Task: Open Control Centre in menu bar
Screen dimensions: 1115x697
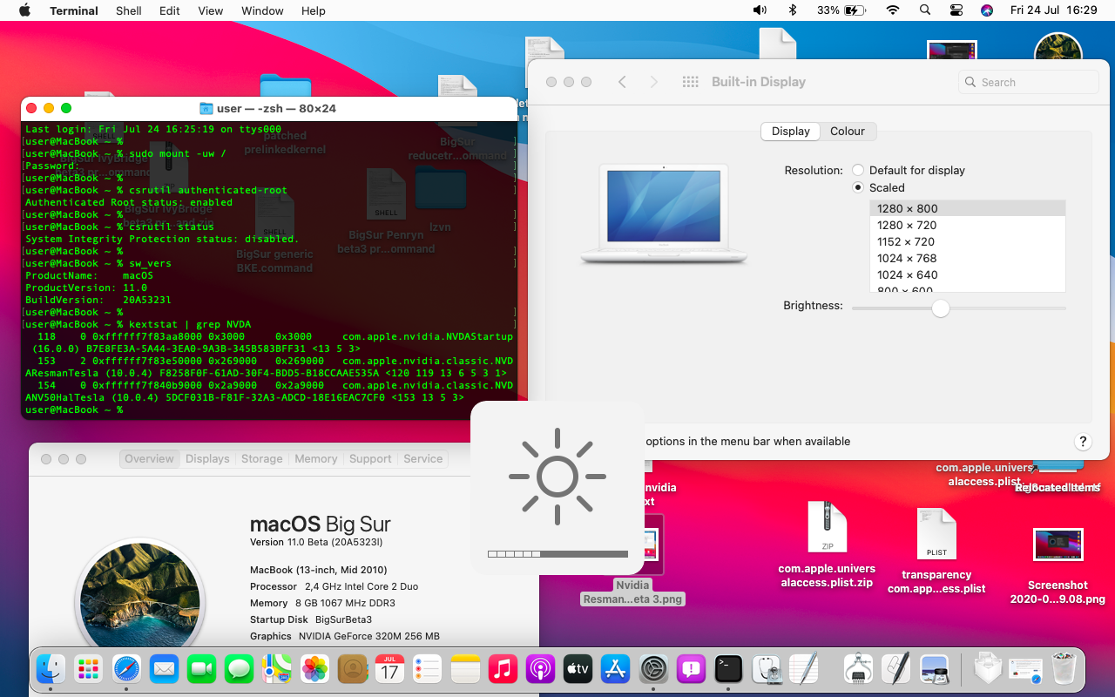Action: coord(956,10)
